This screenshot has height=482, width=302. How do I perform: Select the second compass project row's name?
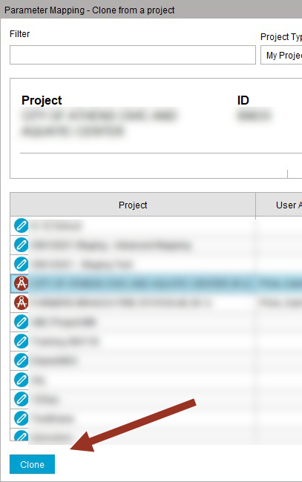(122, 303)
